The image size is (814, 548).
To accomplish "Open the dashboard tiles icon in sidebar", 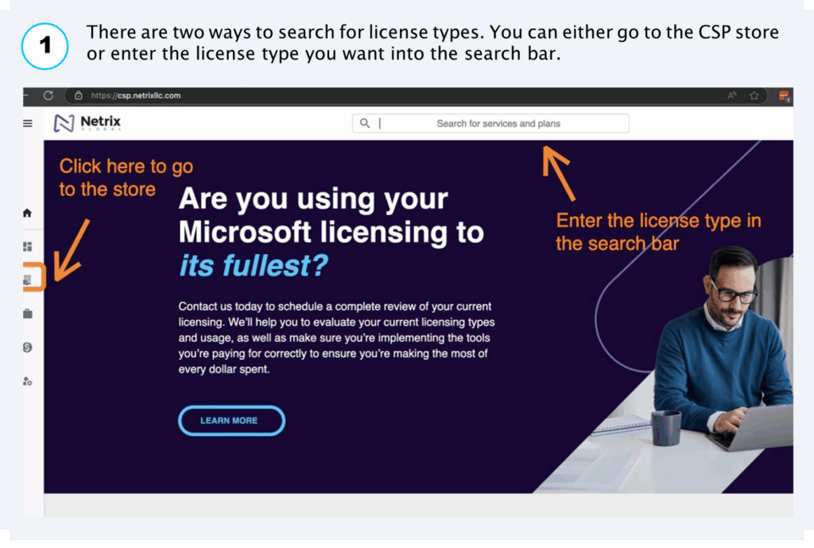I will pyautogui.click(x=28, y=246).
